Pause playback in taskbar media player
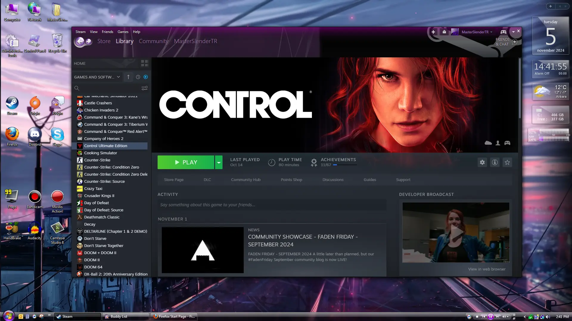 point(491,317)
